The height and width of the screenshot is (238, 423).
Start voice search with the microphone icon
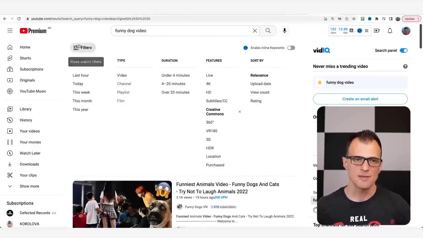285,31
